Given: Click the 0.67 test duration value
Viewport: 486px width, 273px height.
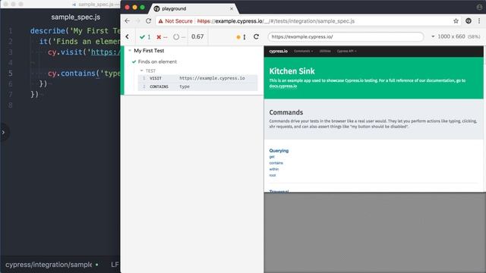Looking at the screenshot, I should tap(197, 36).
